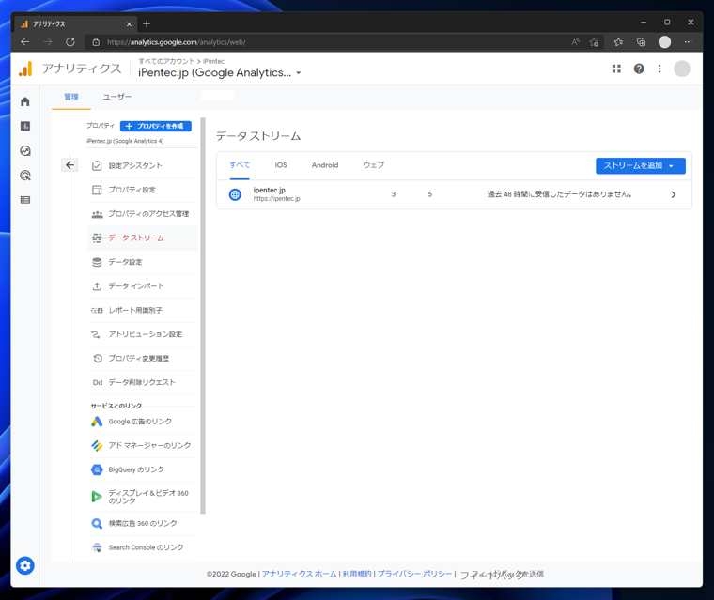
Task: Open the browser settings ellipsis menu
Action: pos(688,42)
